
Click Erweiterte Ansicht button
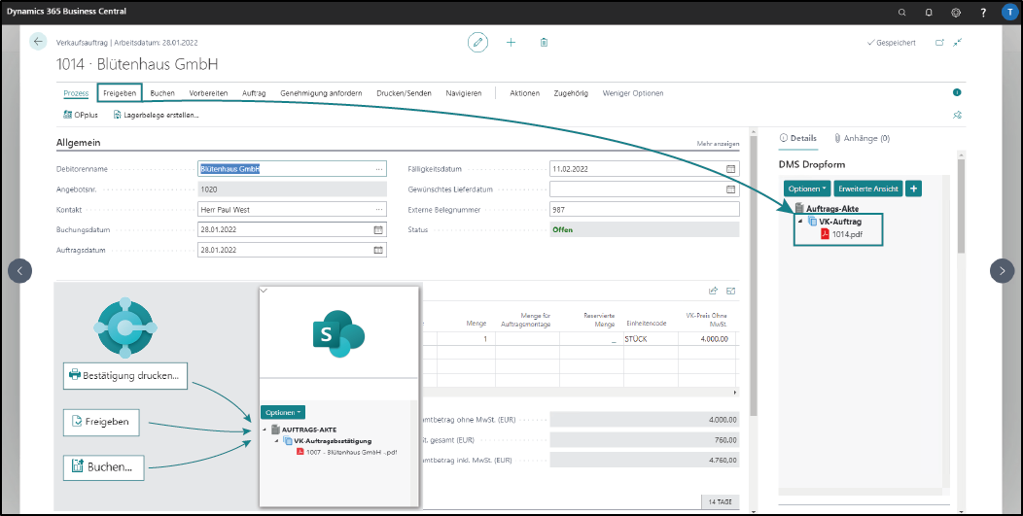click(867, 189)
